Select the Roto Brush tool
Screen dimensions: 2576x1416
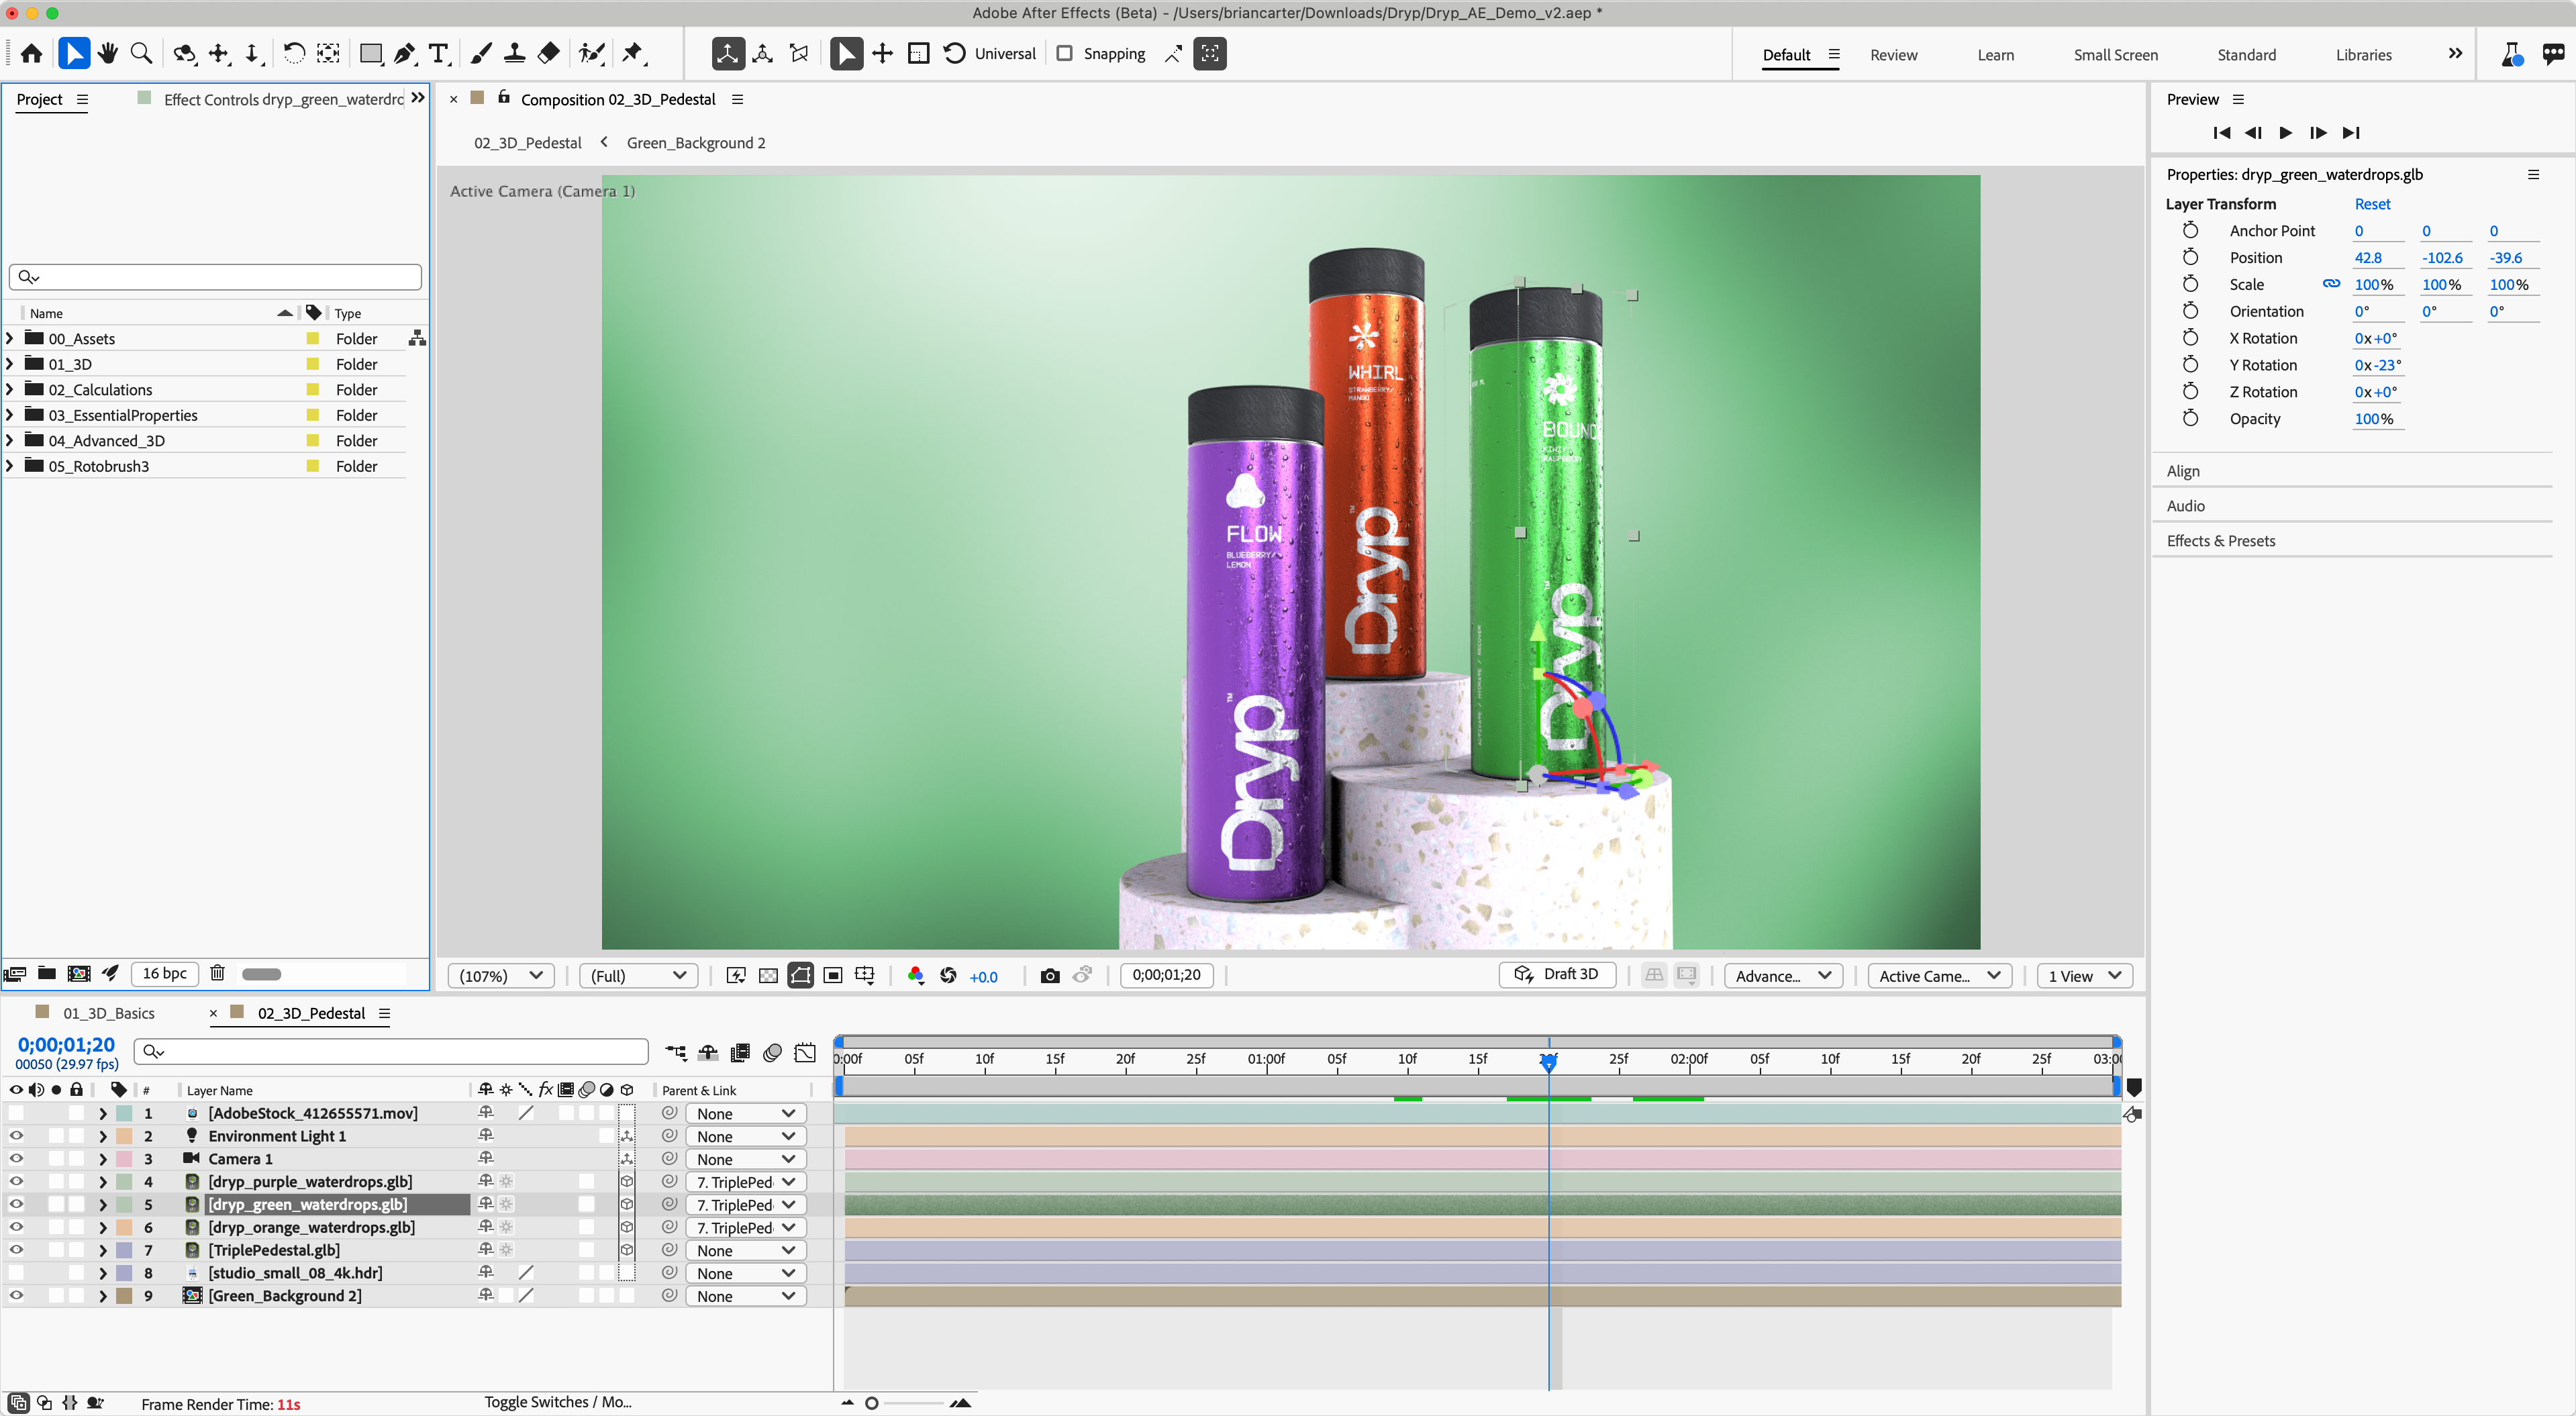point(592,53)
